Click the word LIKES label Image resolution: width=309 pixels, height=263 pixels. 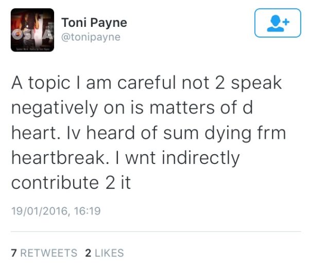pos(109,253)
